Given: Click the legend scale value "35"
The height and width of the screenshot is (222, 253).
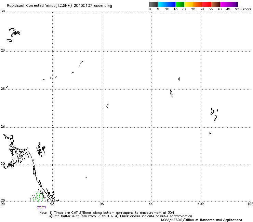Looking at the screenshot, I should coord(211,9).
